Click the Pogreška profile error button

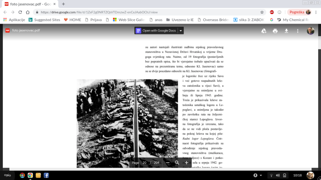299,12
